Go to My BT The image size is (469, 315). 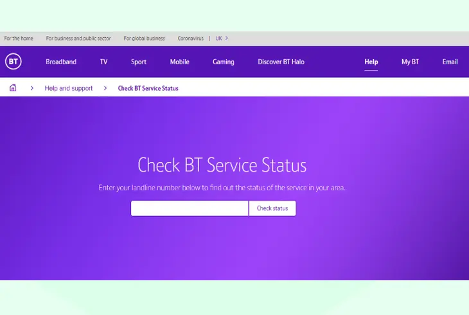[x=410, y=62]
